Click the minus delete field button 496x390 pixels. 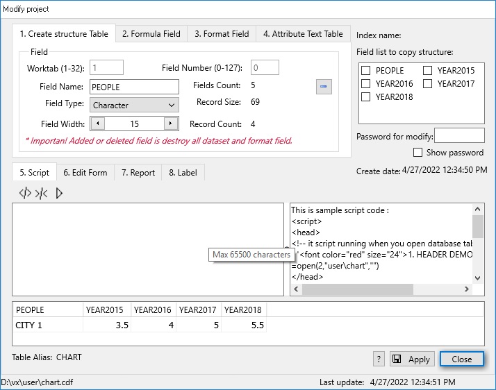click(x=324, y=86)
